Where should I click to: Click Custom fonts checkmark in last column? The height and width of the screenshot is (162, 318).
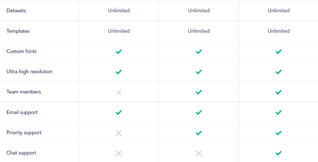click(x=279, y=52)
